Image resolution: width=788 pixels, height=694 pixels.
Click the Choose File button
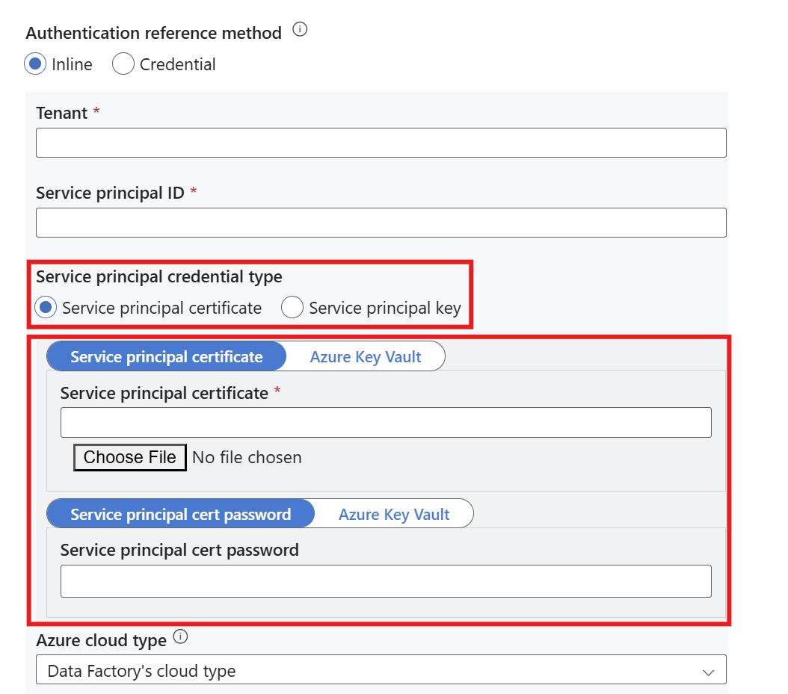pos(129,457)
